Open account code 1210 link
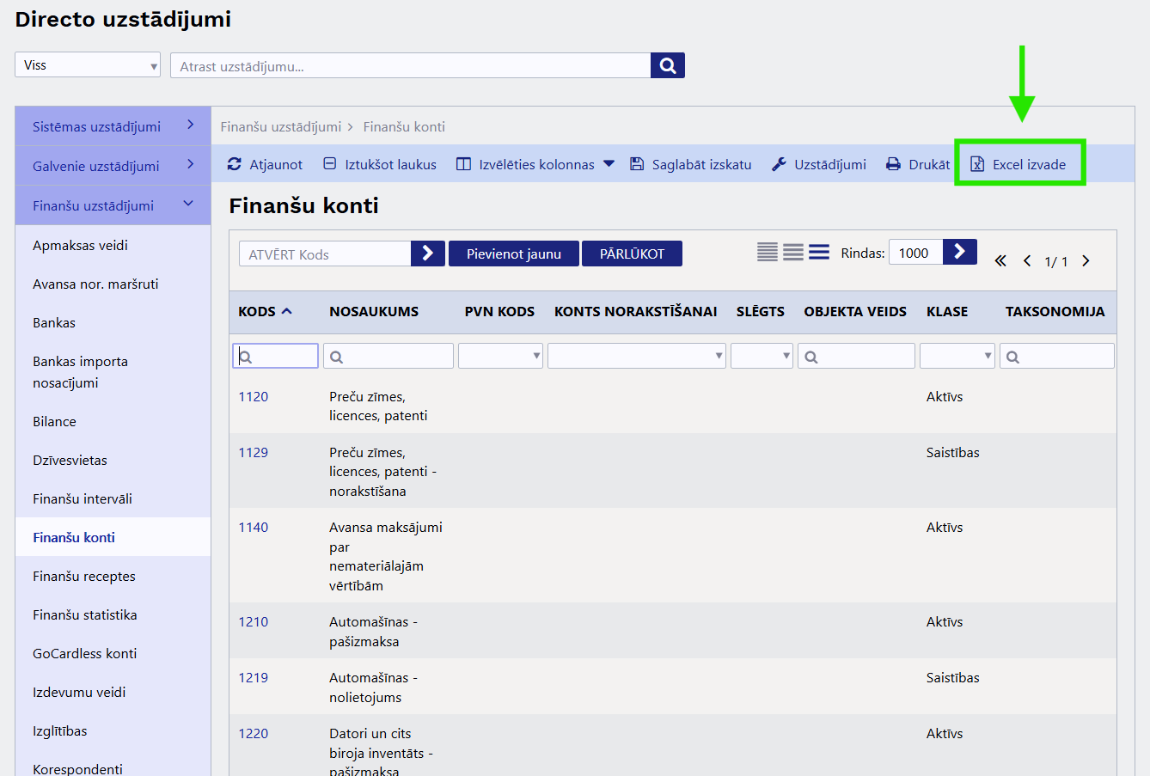1150x776 pixels. point(254,621)
